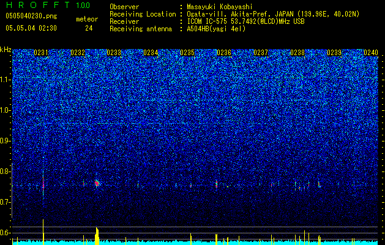Click the 0236 time marker

pyautogui.click(x=224, y=53)
